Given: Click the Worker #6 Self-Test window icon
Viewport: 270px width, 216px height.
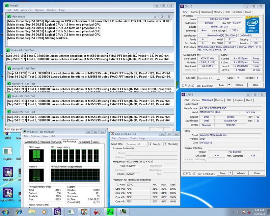Looking at the screenshot, I should 9,112.
